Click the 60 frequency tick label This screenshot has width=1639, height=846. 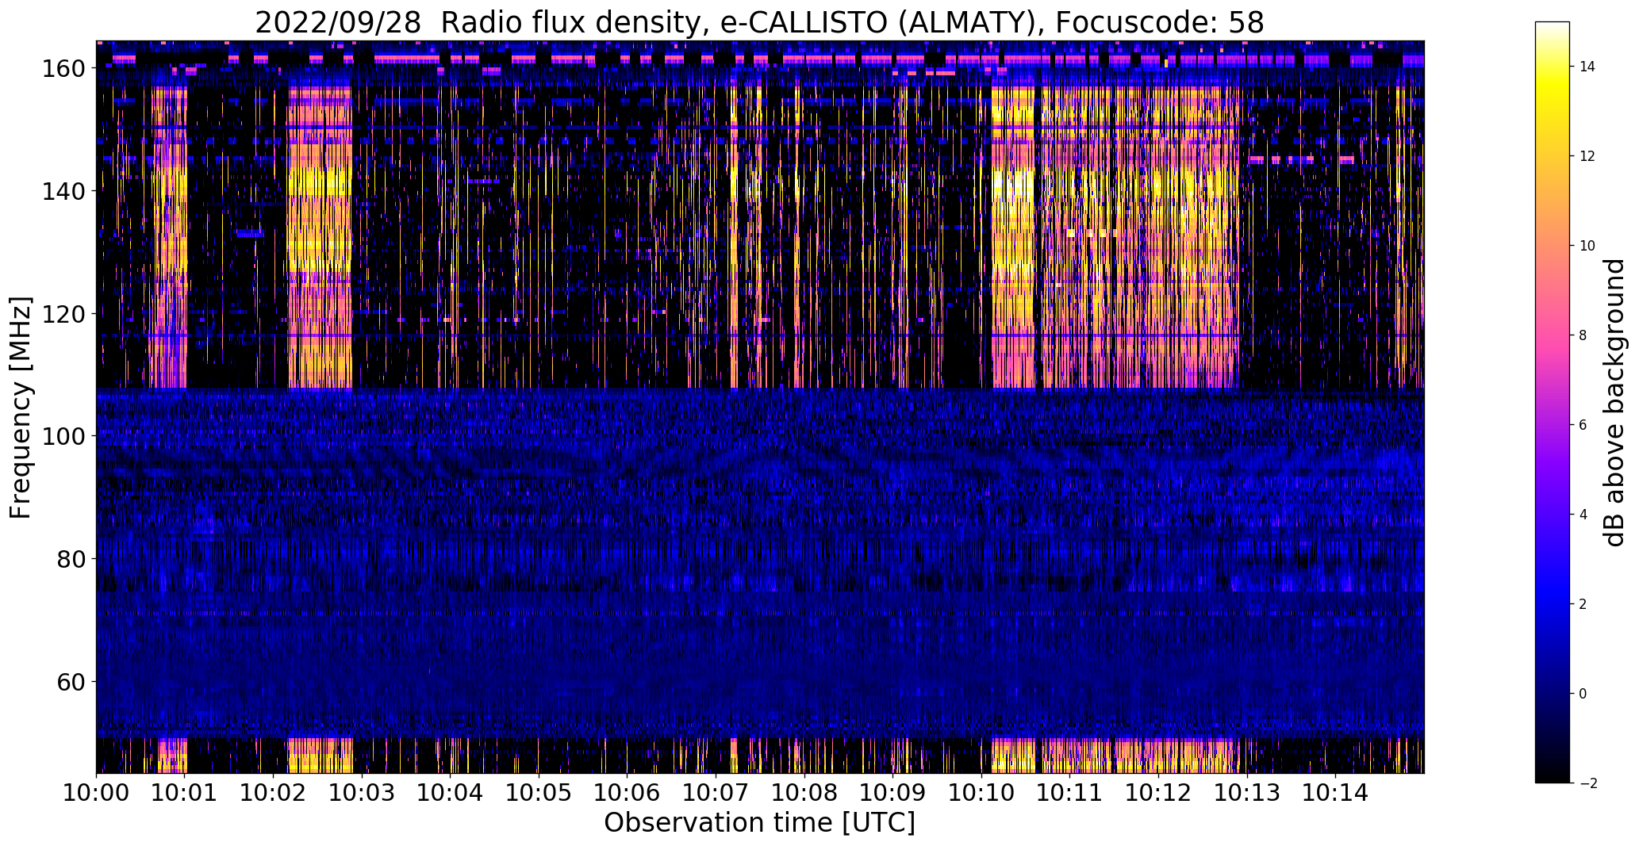point(71,682)
